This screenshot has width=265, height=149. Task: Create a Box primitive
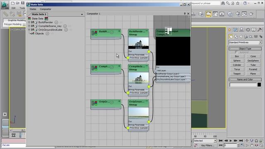coord(237,56)
